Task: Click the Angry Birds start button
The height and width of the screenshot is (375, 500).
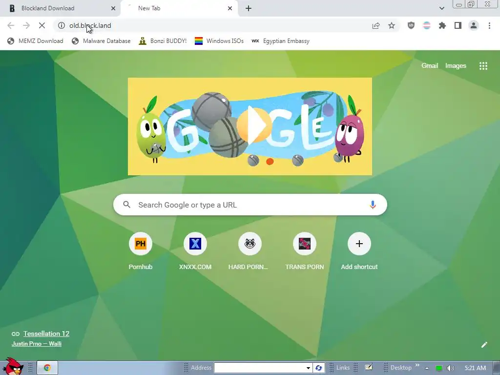Action: 13,366
